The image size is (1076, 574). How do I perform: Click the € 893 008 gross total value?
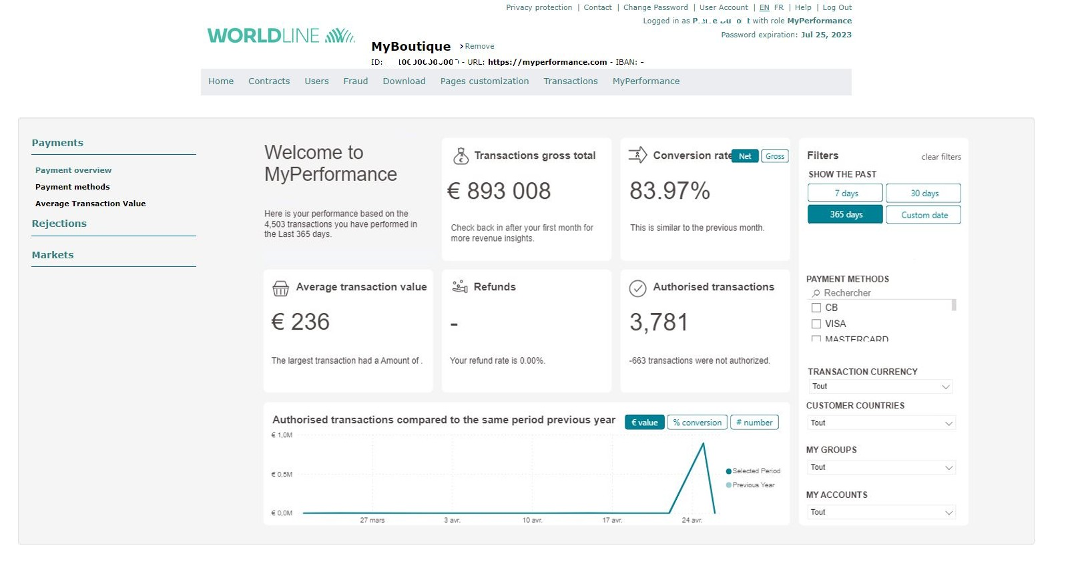[x=499, y=191]
